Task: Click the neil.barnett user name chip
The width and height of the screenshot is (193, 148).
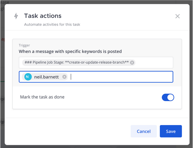Action: (46, 77)
